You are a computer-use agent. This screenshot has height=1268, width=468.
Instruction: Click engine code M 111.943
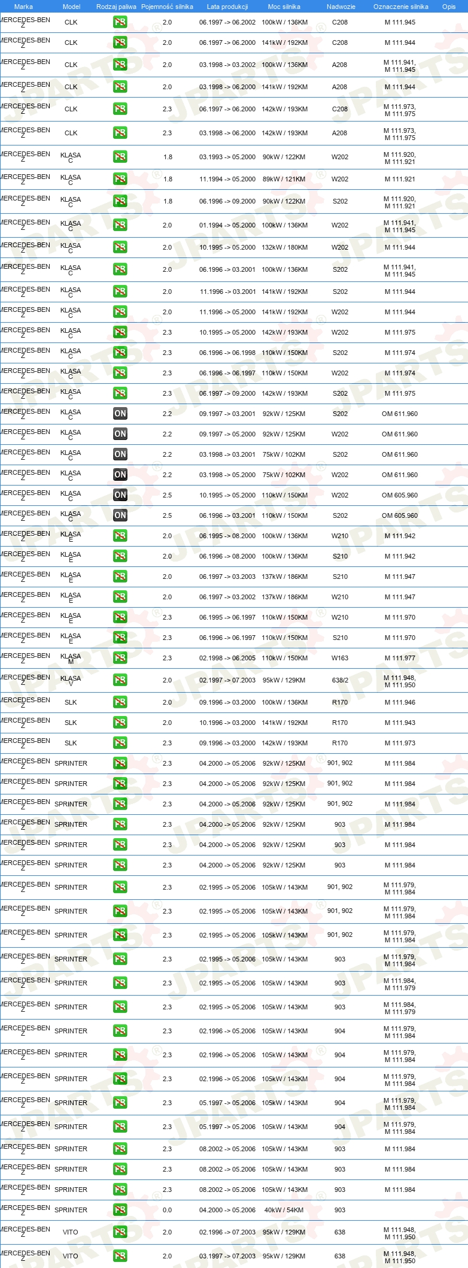[x=400, y=723]
